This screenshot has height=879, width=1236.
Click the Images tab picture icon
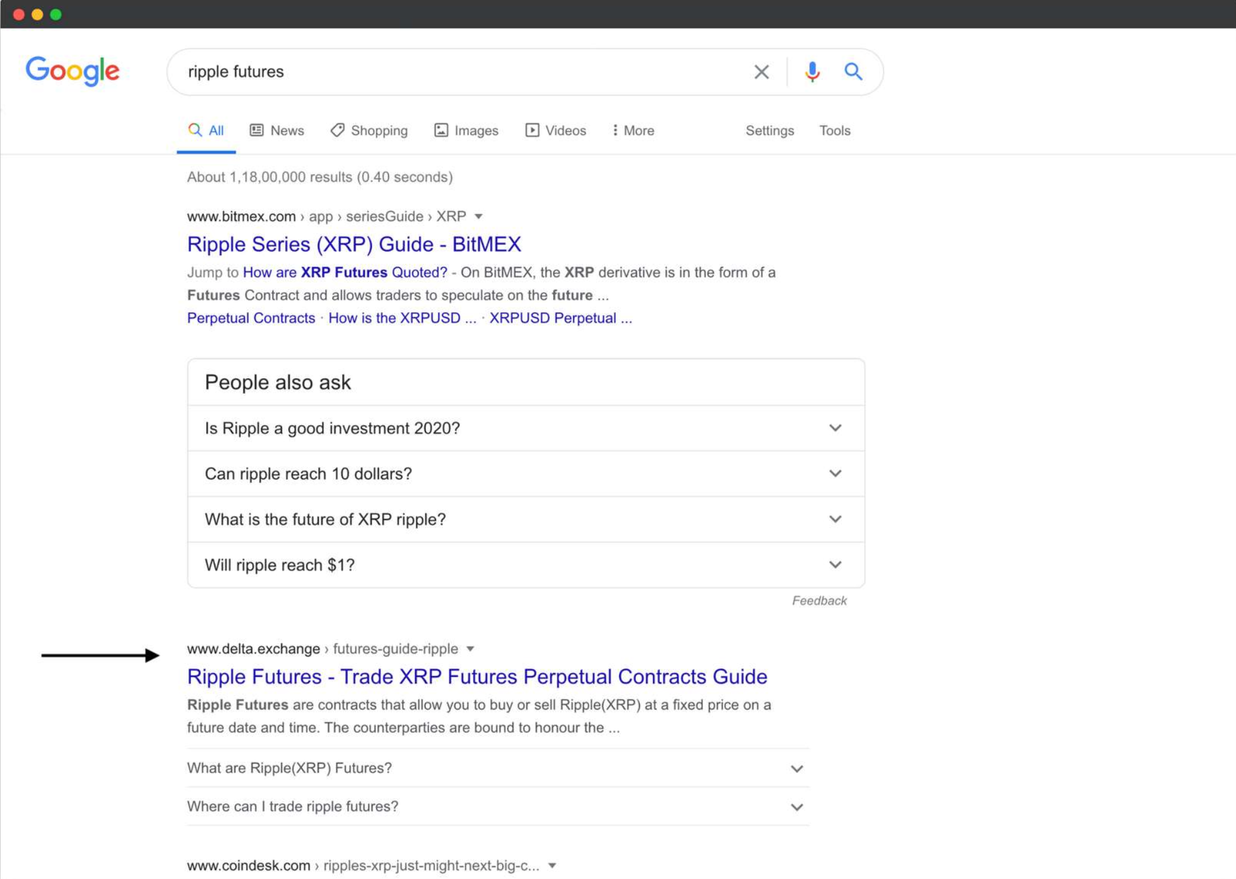[441, 130]
